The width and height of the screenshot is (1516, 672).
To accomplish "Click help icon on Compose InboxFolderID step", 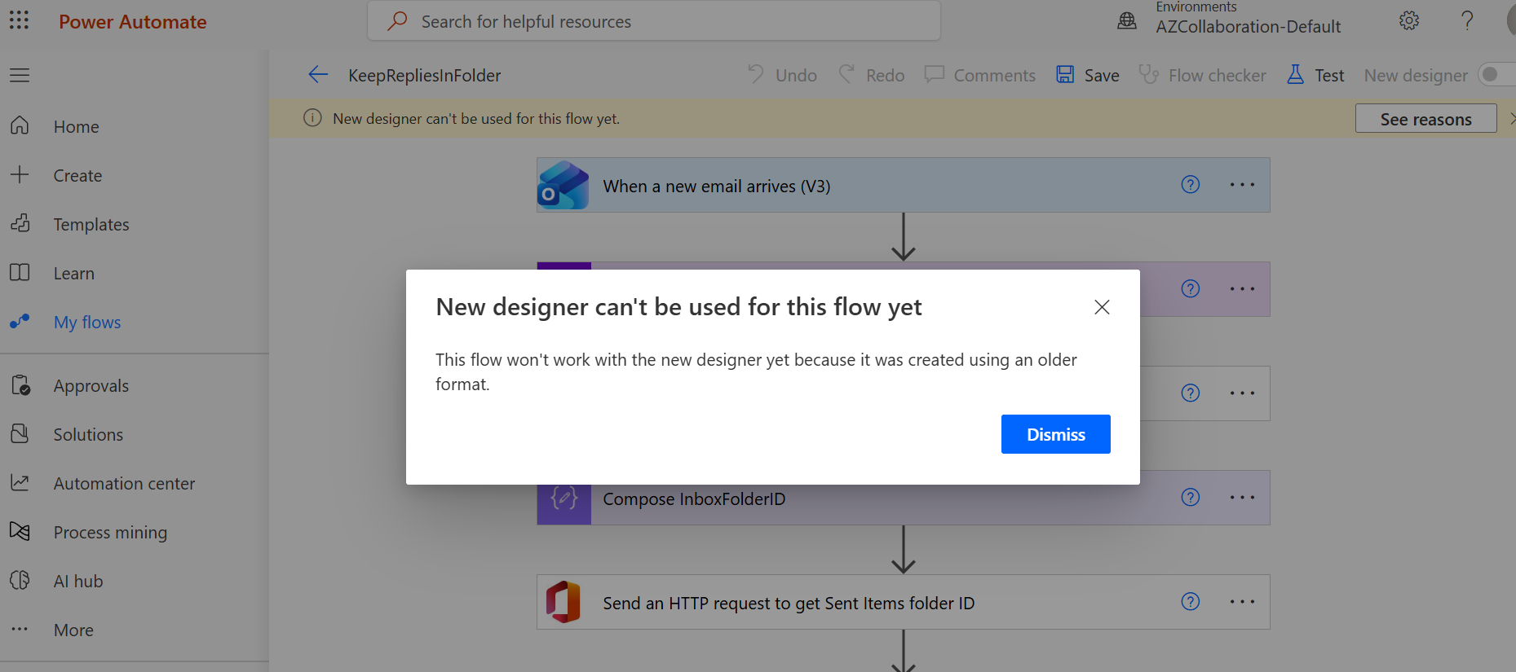I will coord(1190,498).
